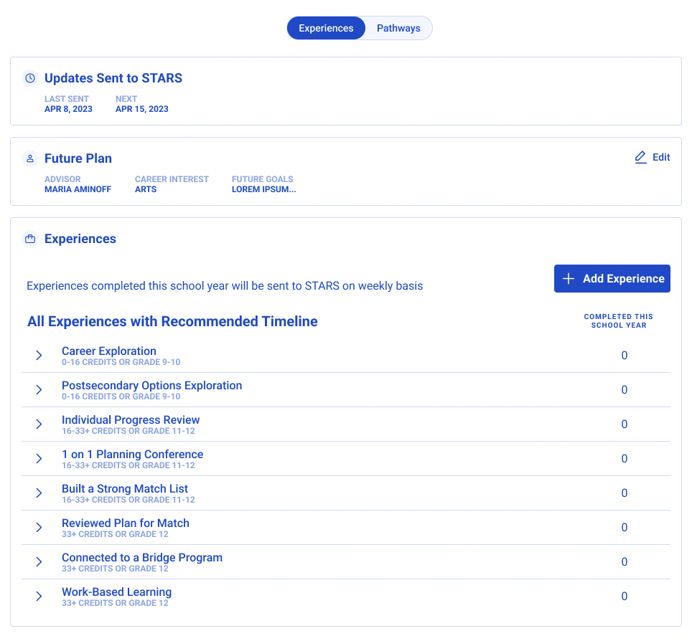The width and height of the screenshot is (692, 641).
Task: Expand the Work-Based Learning chevron
Action: point(39,597)
